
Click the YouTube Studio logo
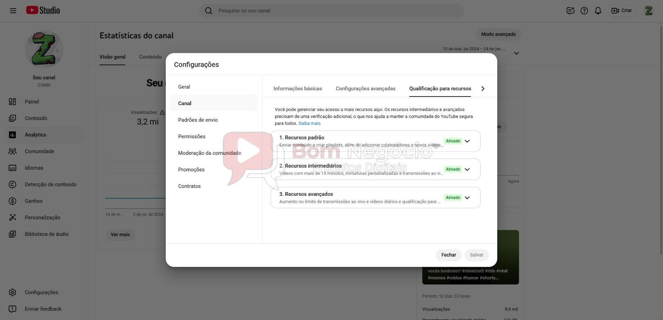point(43,10)
